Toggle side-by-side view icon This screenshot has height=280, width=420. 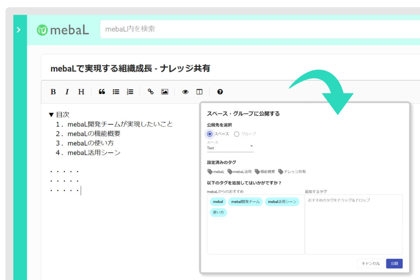pos(199,92)
